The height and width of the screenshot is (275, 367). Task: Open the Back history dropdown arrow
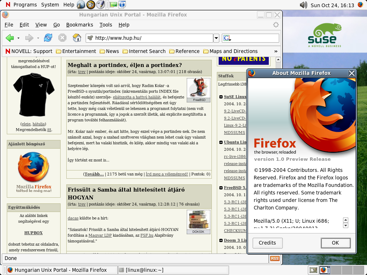click(x=18, y=38)
